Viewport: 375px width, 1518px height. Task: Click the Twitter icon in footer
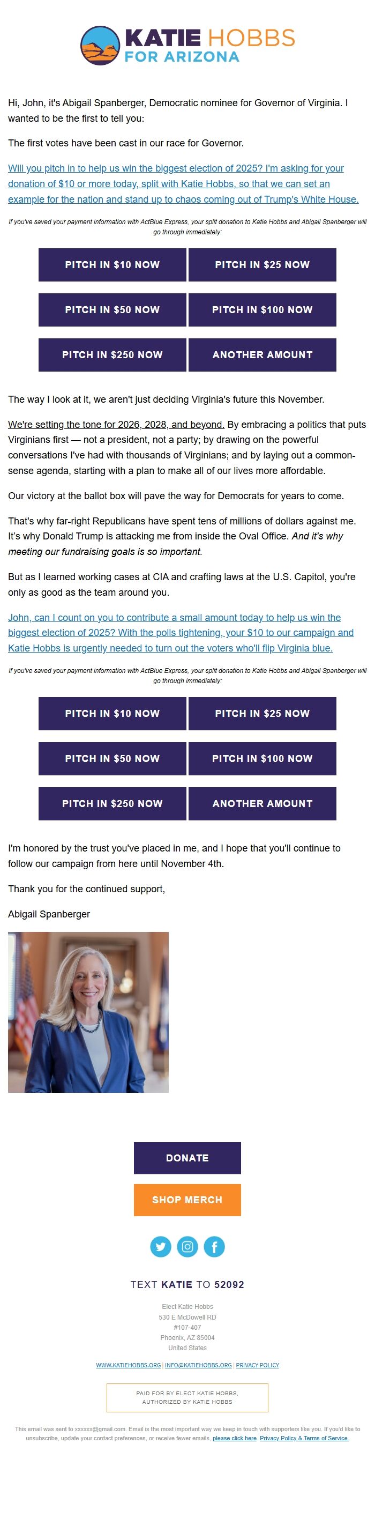coord(161,1246)
